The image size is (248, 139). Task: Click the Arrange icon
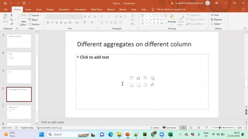pos(172,17)
